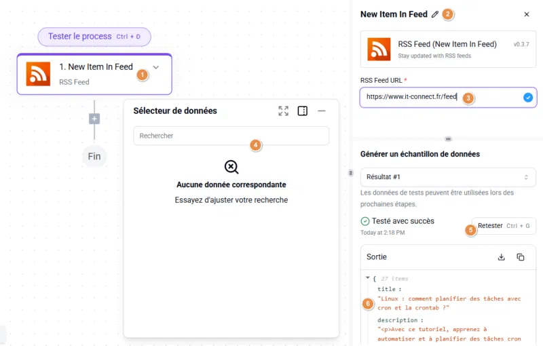Click the blue checkmark in URL field
The width and height of the screenshot is (543, 346).
[x=528, y=97]
